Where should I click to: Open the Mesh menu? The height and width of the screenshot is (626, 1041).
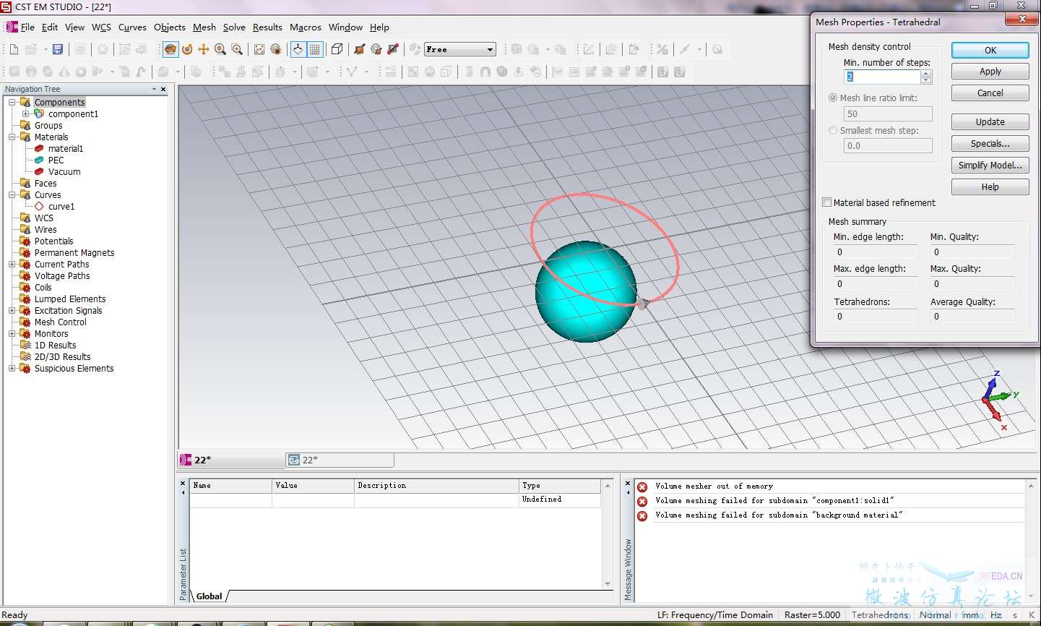pos(204,27)
